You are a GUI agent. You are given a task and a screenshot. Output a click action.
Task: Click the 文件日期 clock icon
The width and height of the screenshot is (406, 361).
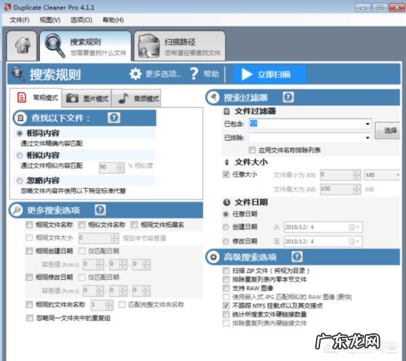[x=227, y=202]
